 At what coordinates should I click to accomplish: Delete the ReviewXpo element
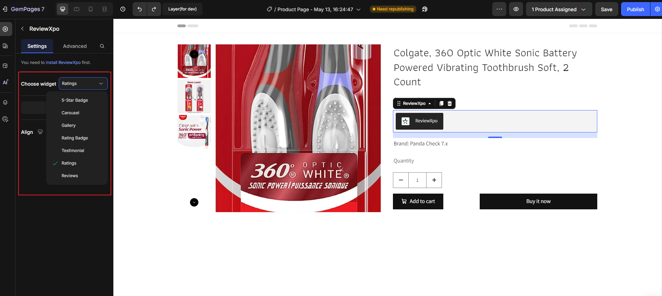450,103
